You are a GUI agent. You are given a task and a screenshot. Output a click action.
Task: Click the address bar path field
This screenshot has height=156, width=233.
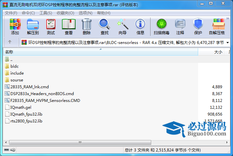pos(126,43)
